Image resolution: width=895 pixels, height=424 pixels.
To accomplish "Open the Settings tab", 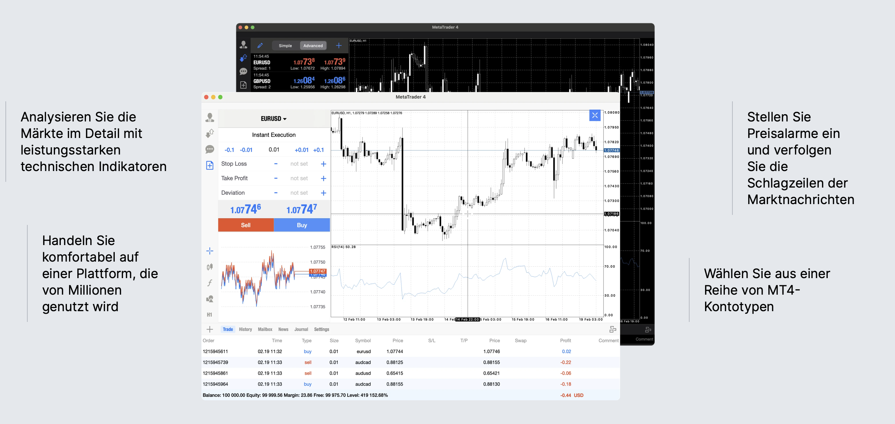I will tap(322, 329).
